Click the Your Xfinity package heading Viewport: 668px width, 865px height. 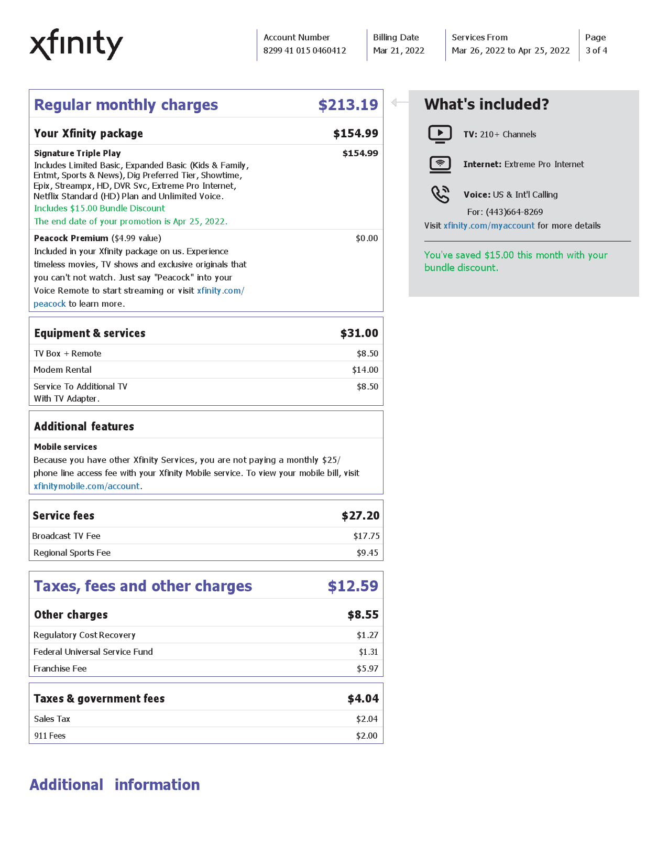point(89,133)
